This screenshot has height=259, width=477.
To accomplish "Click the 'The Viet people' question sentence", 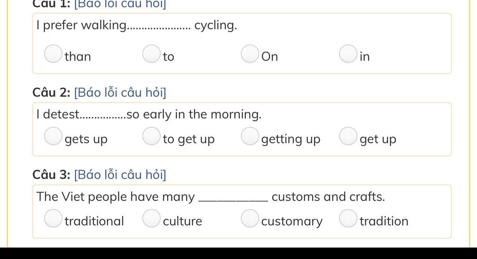I will [211, 197].
